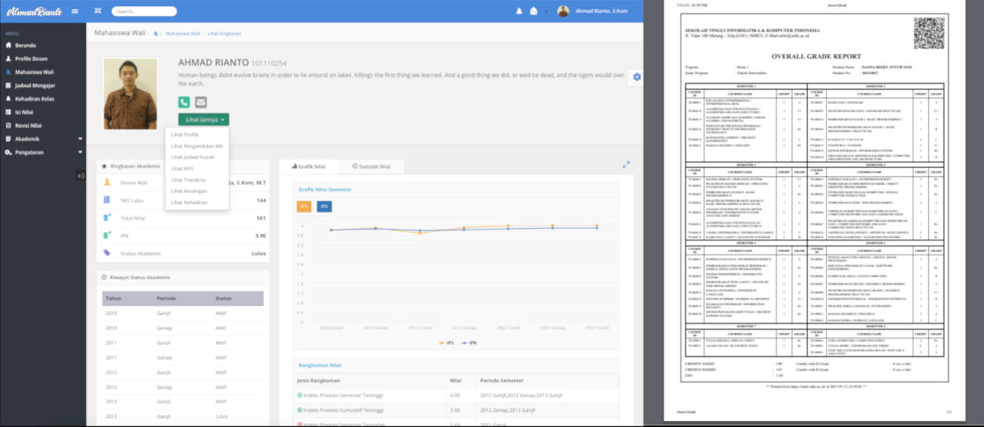Click the gray email icon under profile
The image size is (984, 427).
tap(201, 102)
